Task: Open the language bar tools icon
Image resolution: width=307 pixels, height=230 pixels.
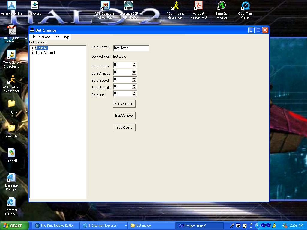Action: (x=238, y=226)
